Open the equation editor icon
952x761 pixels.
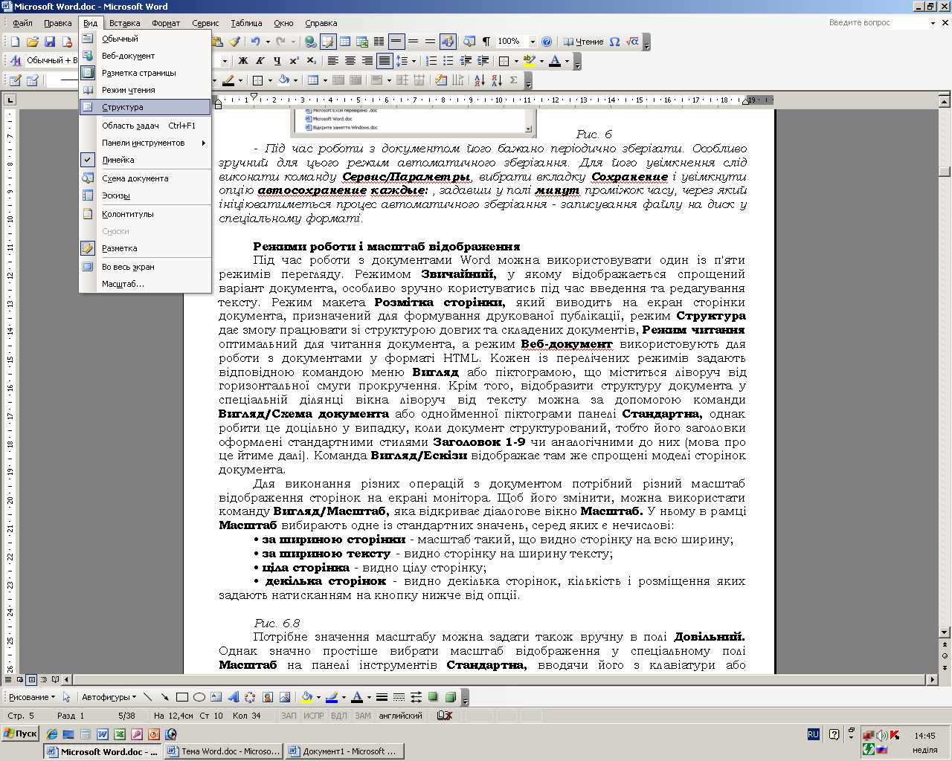[x=631, y=42]
